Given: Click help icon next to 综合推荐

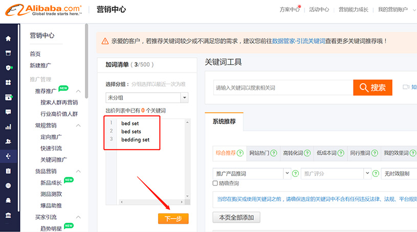Looking at the screenshot, I should click(240, 153).
